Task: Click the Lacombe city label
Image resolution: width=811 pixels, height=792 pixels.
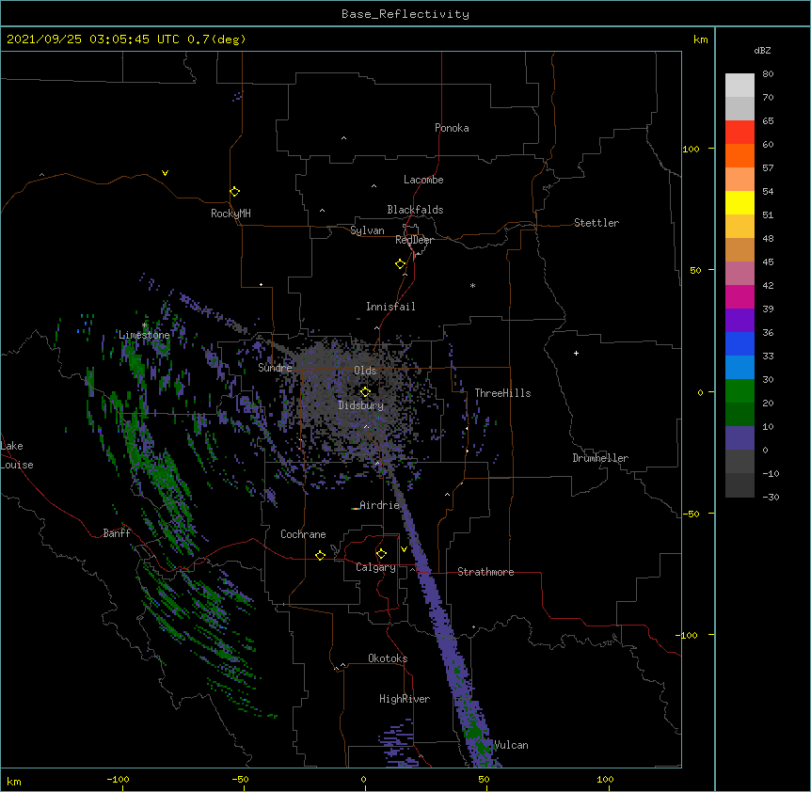Action: click(423, 180)
